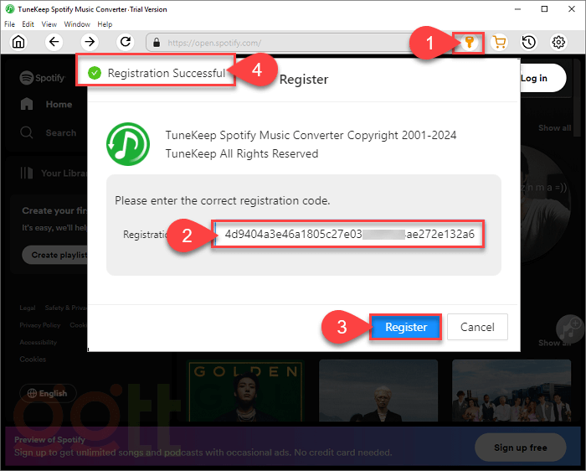This screenshot has height=471, width=586.
Task: Open the View menu
Action: point(49,24)
